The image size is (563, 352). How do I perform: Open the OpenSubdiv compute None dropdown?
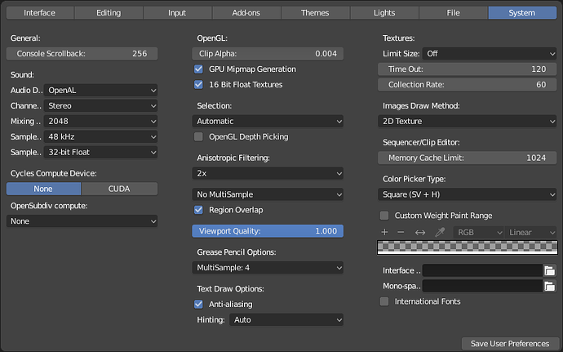tap(82, 221)
